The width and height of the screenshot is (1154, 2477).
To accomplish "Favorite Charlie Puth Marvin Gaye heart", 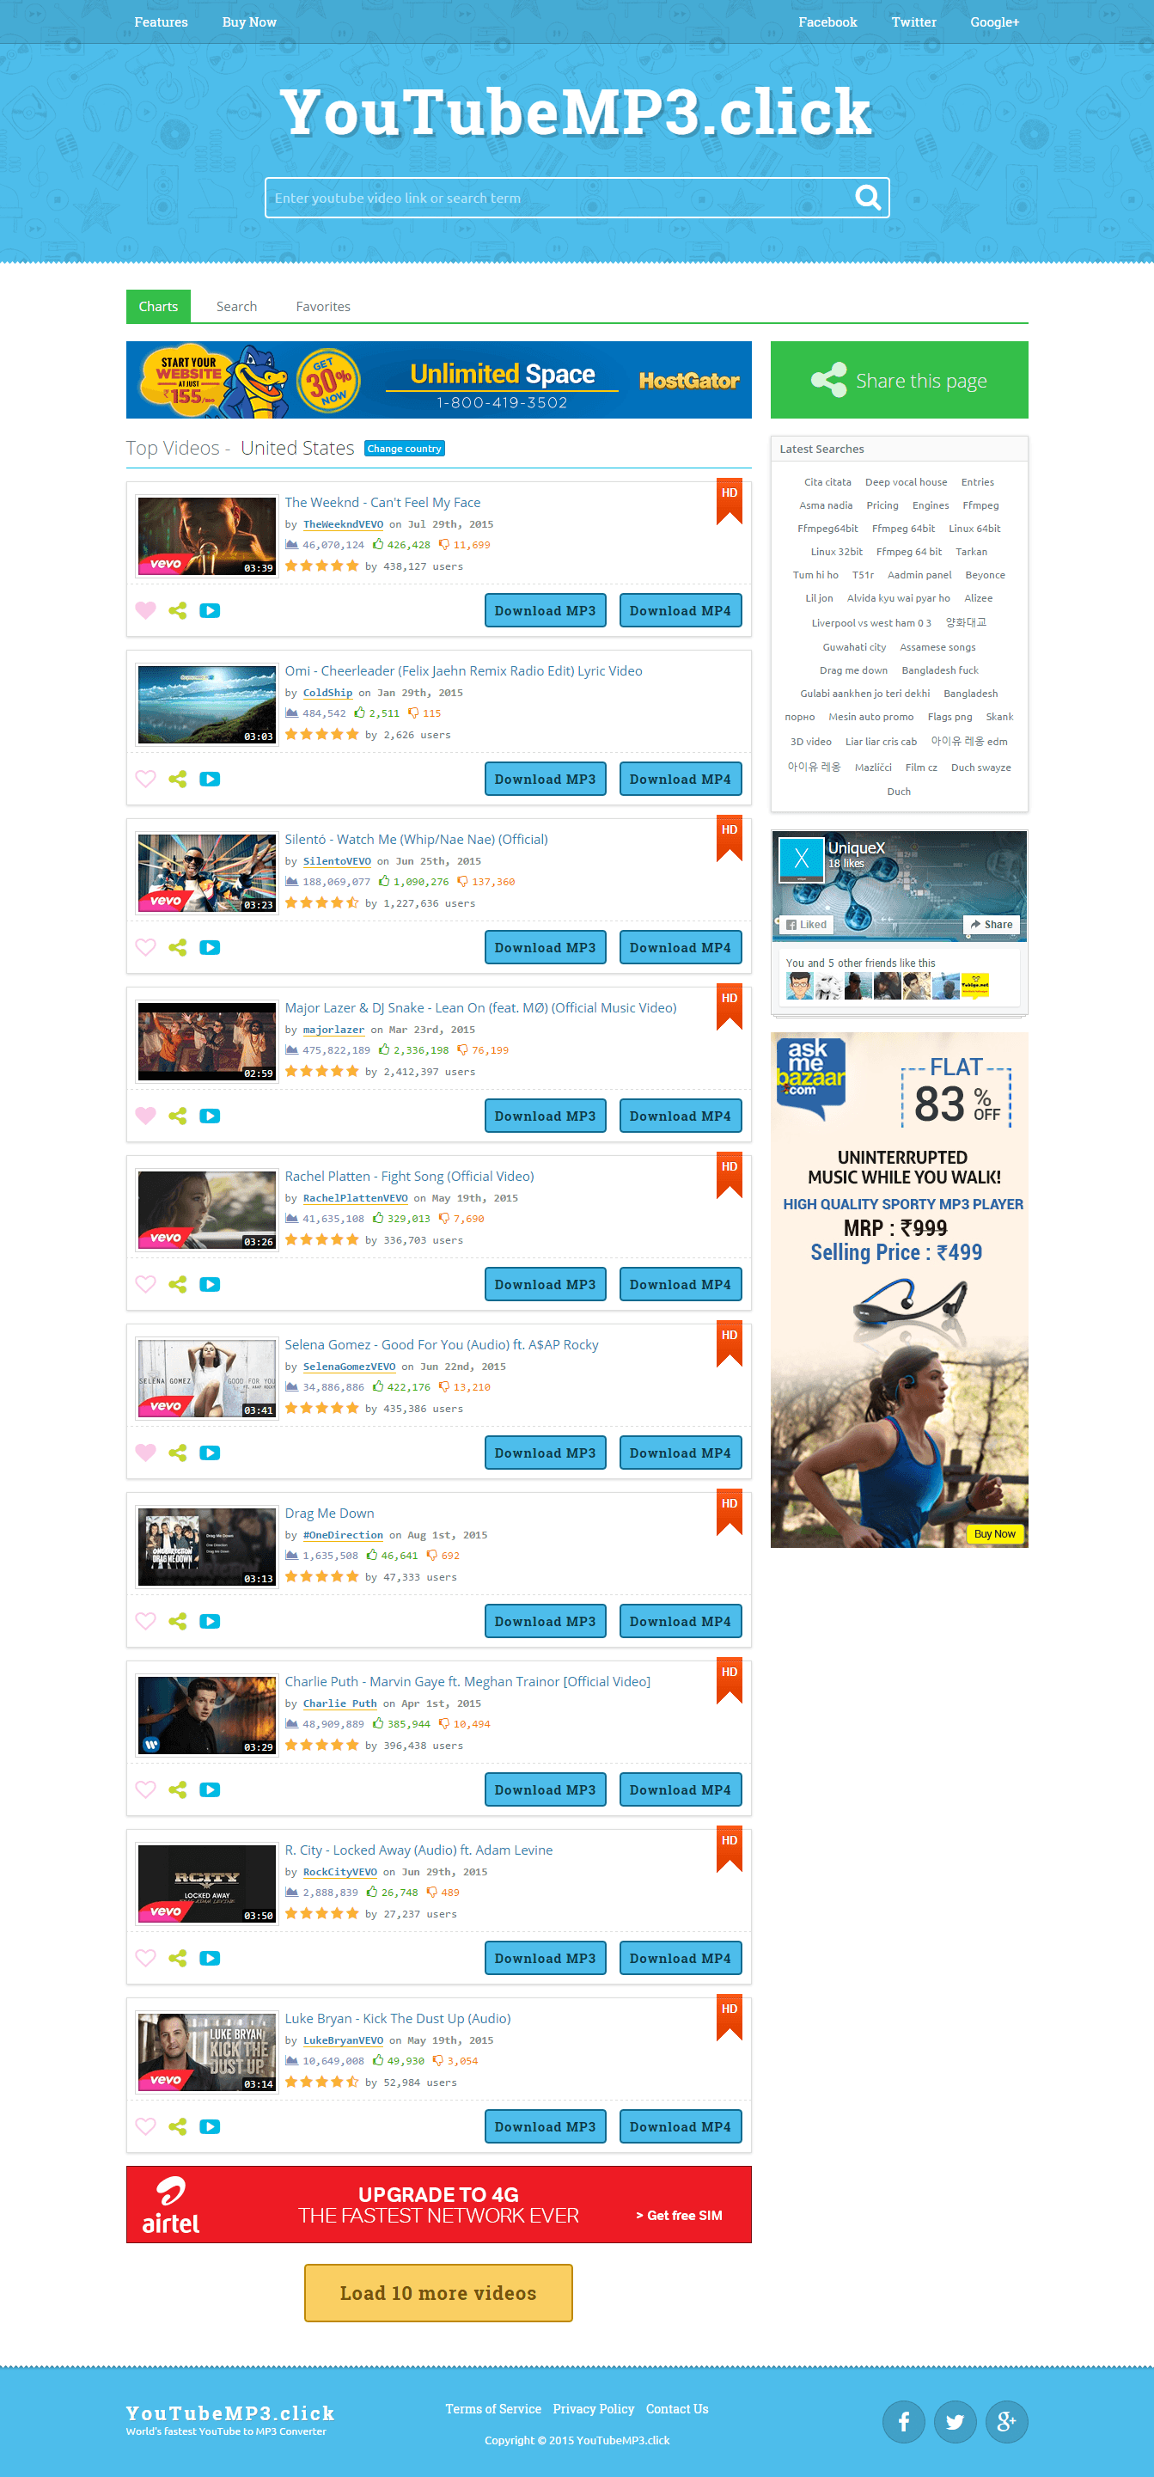I will pyautogui.click(x=145, y=1789).
